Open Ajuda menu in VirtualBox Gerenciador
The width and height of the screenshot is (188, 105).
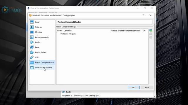[x=53, y=12]
